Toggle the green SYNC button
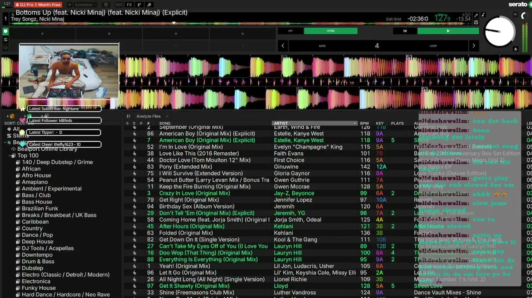Image resolution: width=532 pixels, height=298 pixels. pos(330,31)
